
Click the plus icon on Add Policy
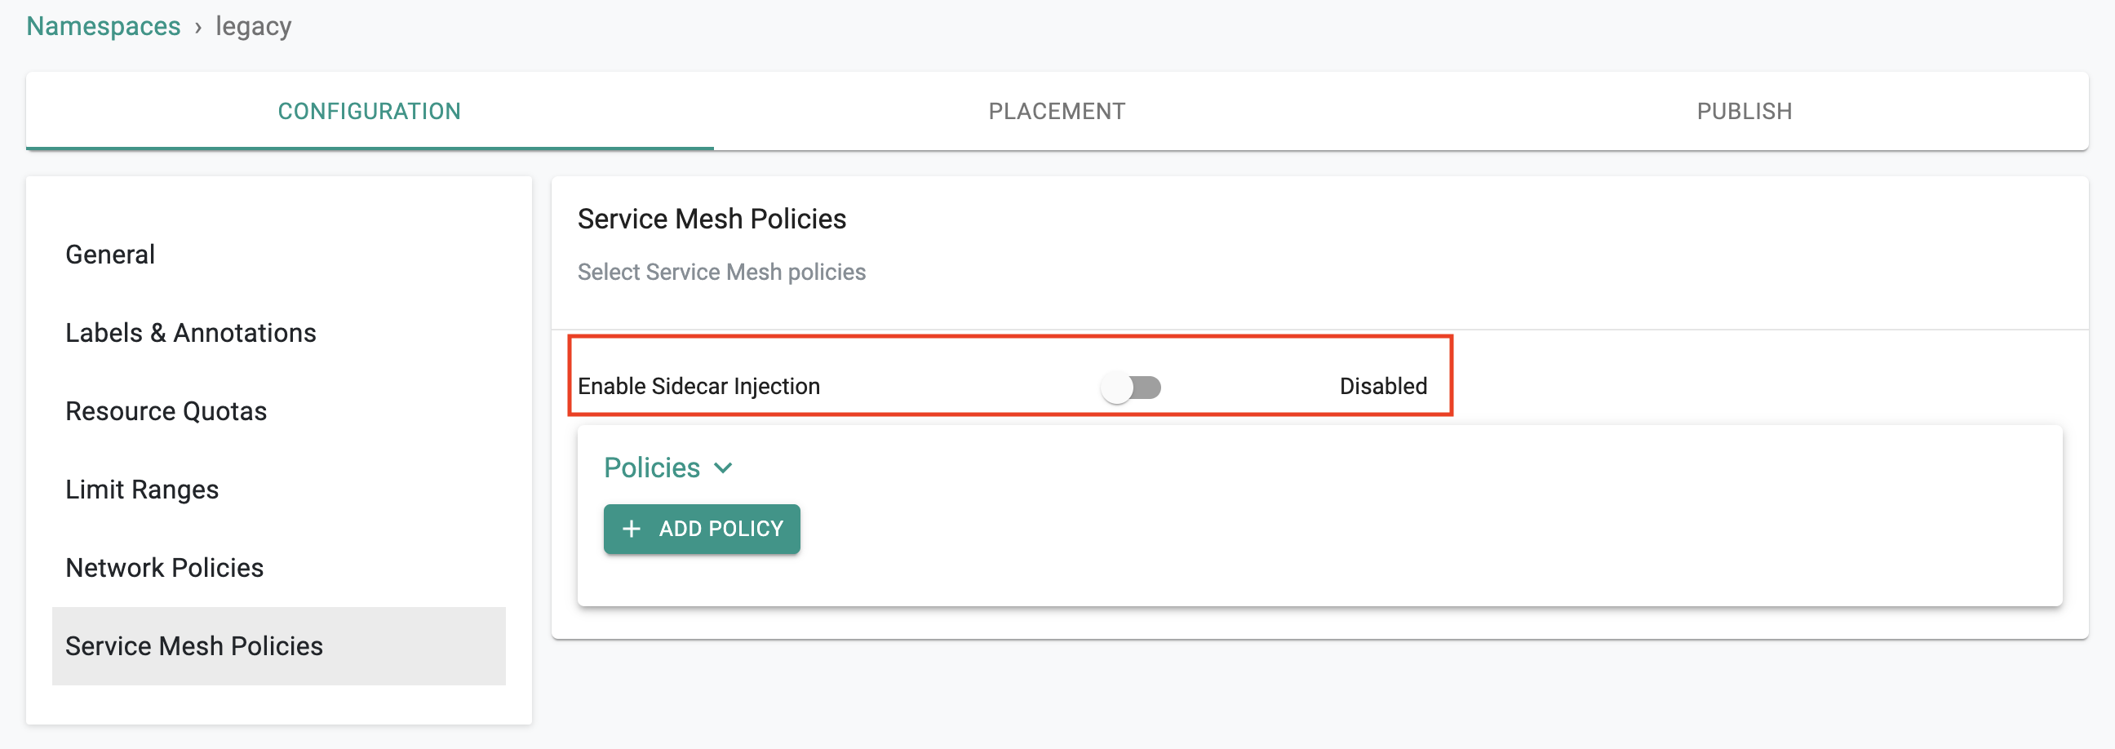(631, 529)
